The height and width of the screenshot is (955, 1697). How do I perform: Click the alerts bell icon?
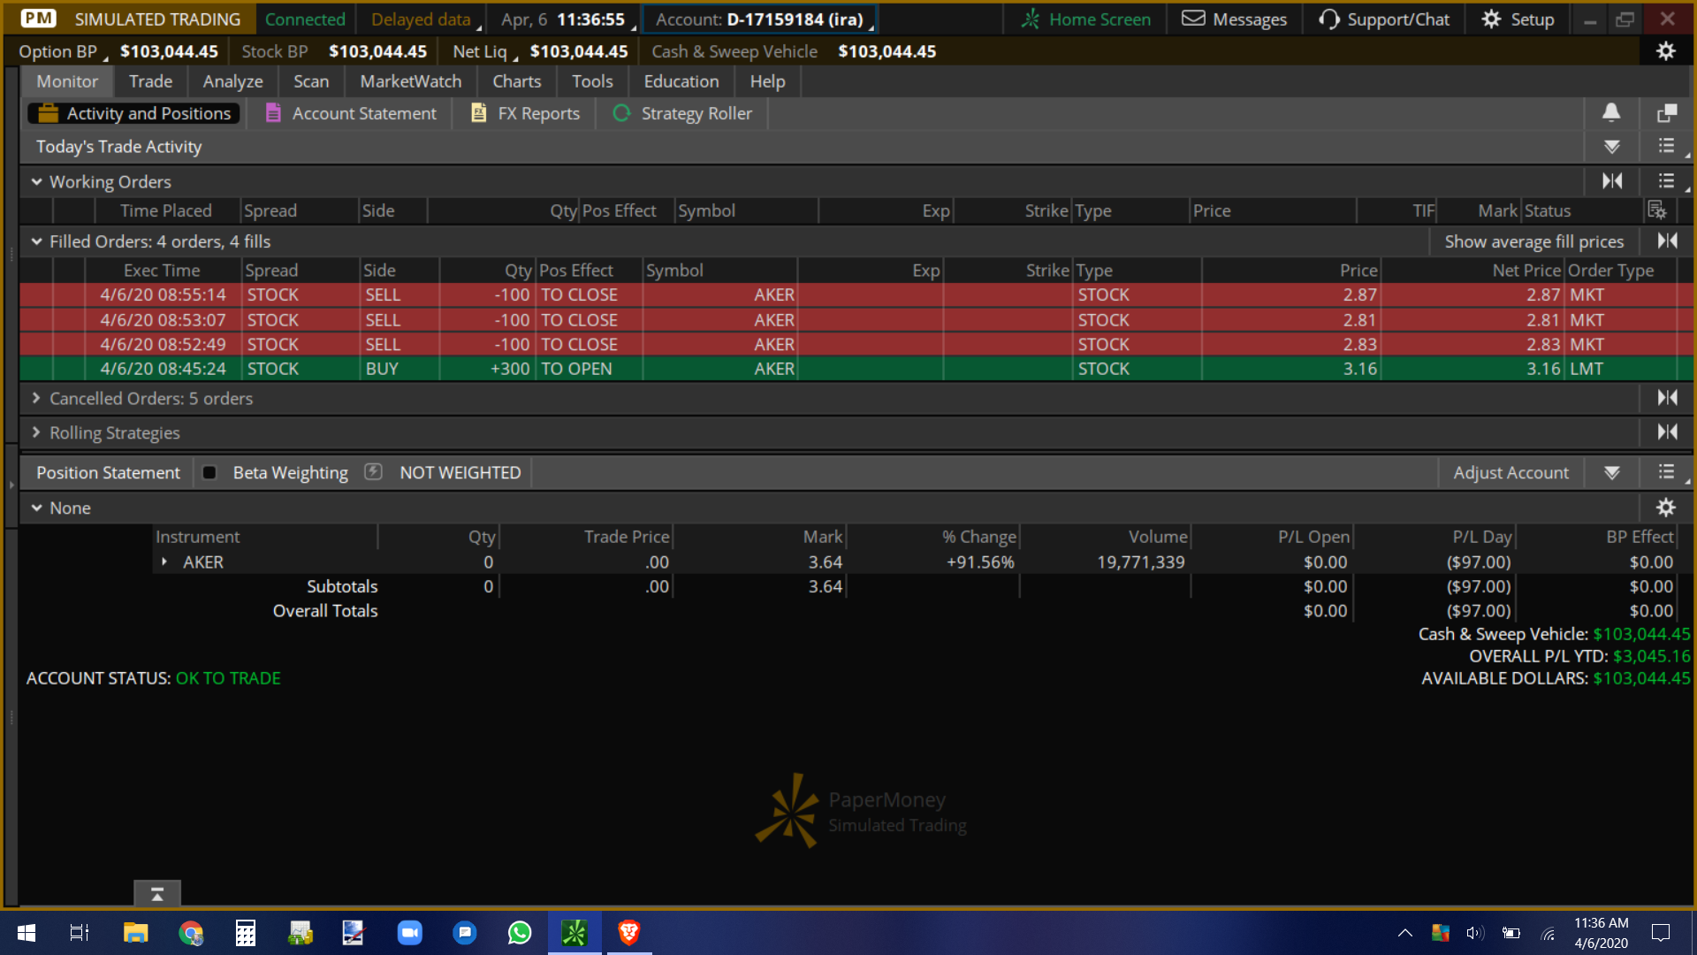(1610, 113)
